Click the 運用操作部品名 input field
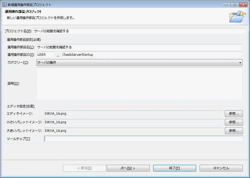 [139, 47]
